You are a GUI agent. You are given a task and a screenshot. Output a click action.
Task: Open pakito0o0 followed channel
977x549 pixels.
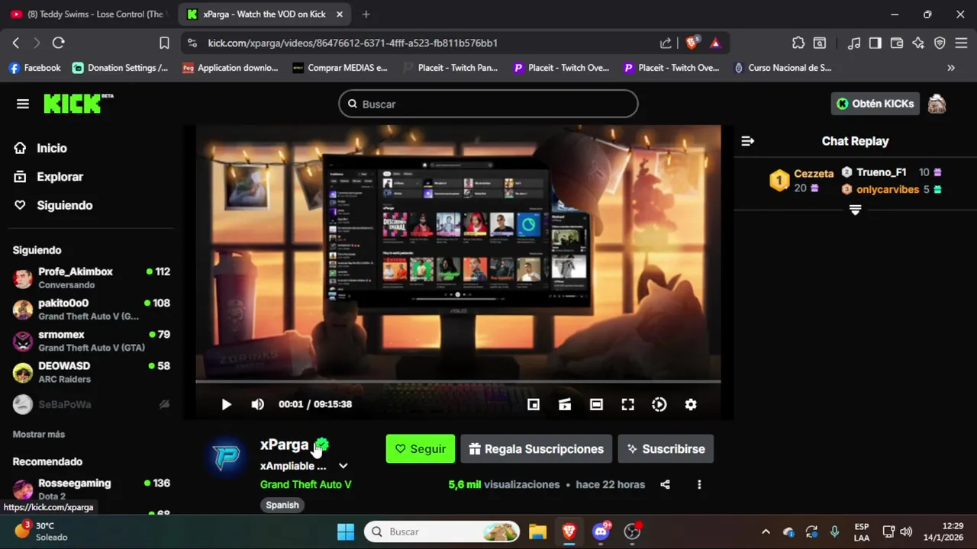tap(92, 309)
